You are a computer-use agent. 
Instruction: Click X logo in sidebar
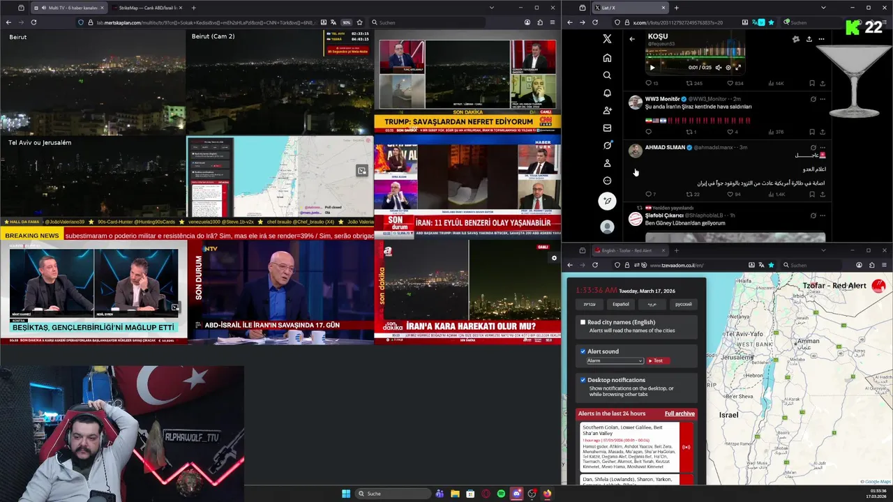[x=607, y=39]
